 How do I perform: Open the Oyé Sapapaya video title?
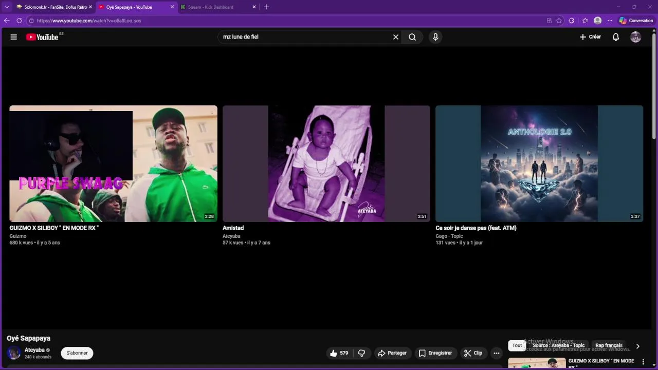[28, 338]
